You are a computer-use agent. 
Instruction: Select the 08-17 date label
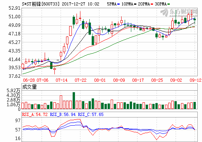click(x=138, y=80)
